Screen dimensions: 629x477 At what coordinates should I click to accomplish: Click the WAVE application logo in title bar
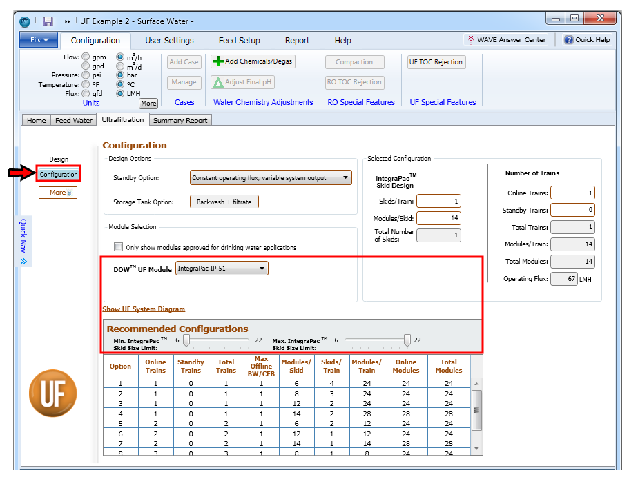[25, 21]
